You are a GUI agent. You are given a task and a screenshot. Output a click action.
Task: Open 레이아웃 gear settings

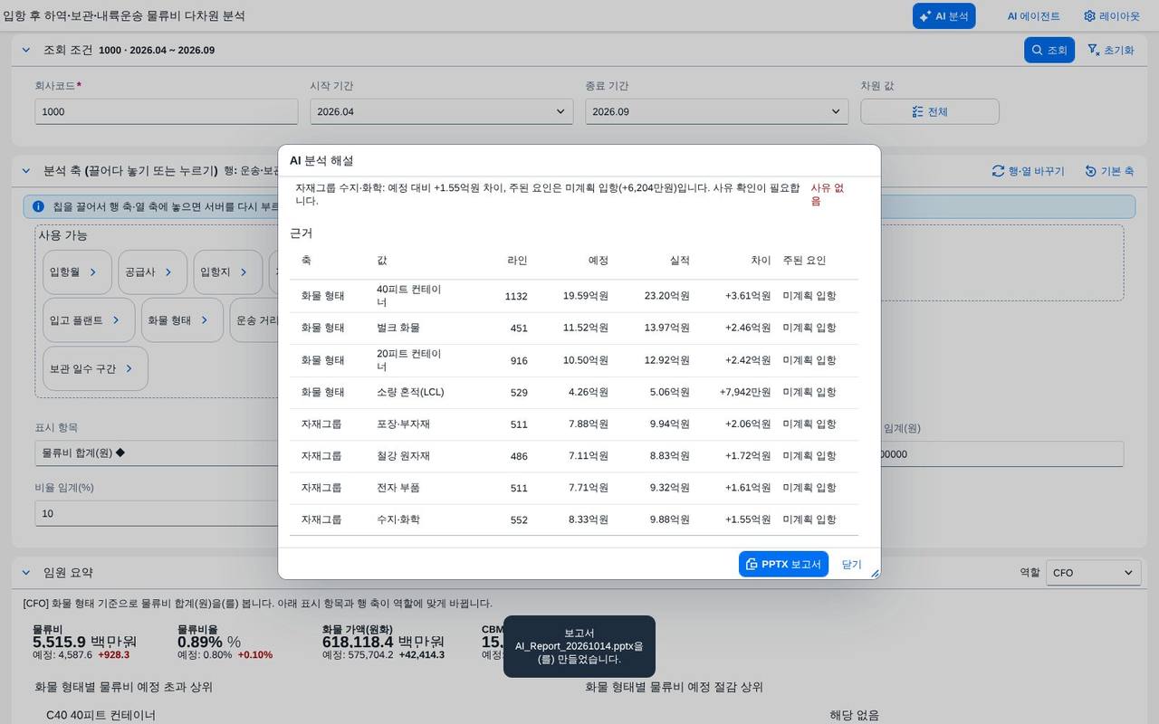pos(1111,16)
